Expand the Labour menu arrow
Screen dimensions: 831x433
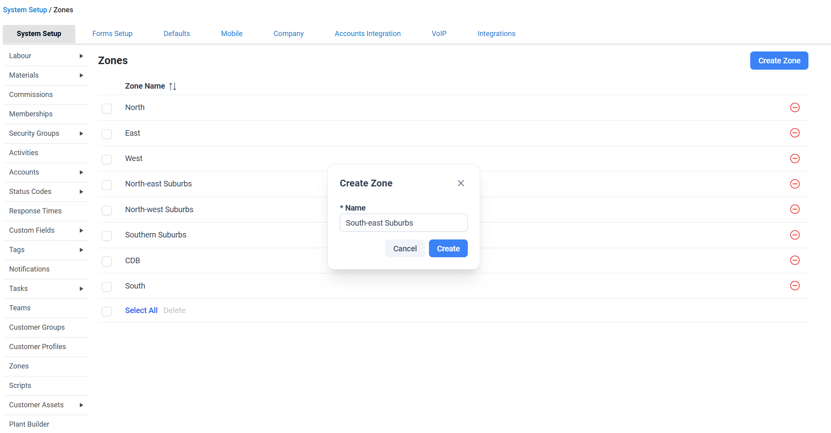click(x=81, y=56)
